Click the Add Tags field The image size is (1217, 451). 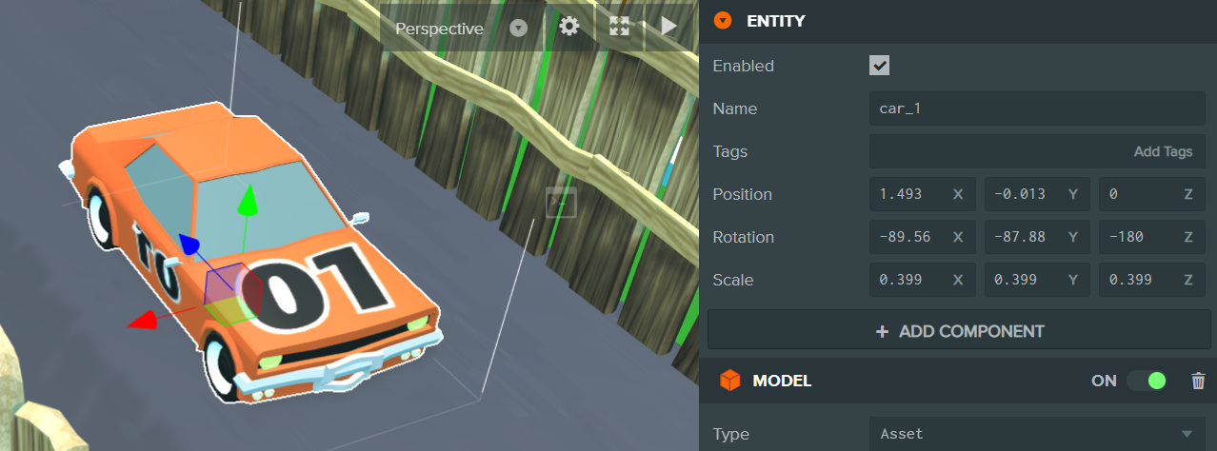click(x=1036, y=151)
